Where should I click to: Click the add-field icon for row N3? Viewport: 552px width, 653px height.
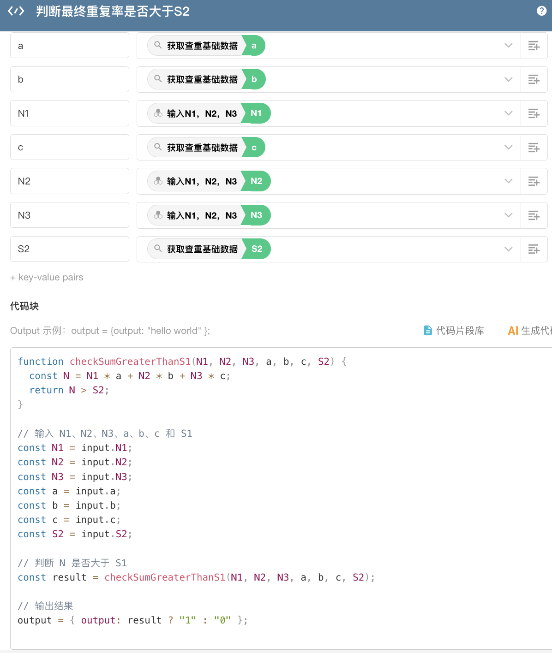tap(534, 215)
